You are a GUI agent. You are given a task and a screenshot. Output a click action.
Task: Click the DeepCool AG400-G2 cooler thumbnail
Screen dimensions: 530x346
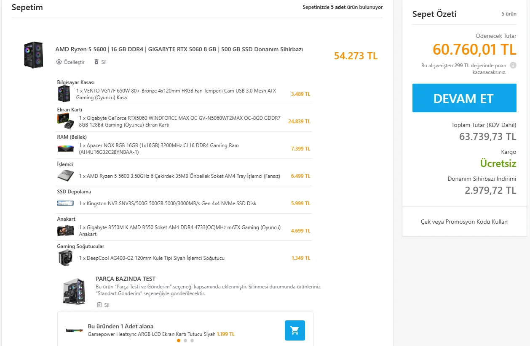click(66, 258)
